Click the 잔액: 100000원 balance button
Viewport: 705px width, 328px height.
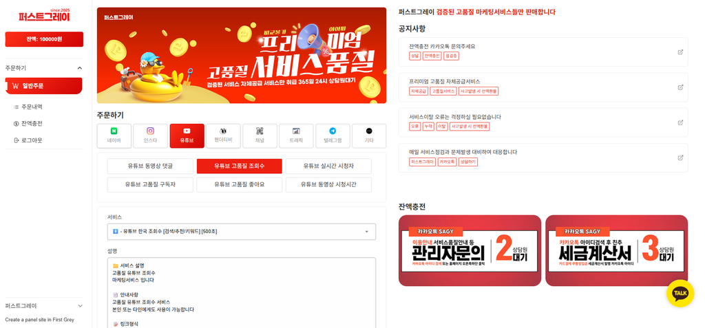pyautogui.click(x=44, y=39)
